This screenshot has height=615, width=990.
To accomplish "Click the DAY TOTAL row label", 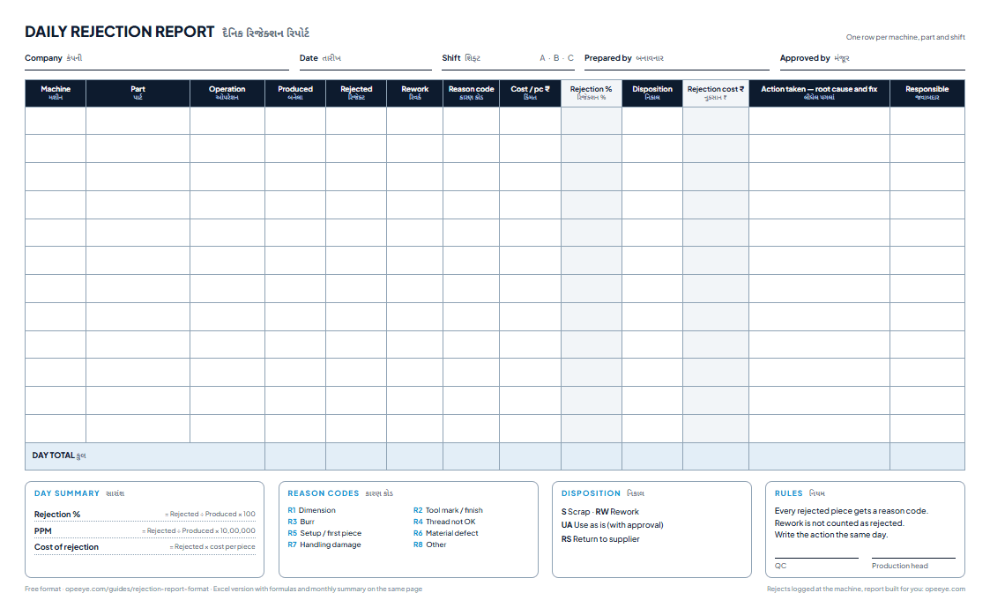I will pos(59,456).
